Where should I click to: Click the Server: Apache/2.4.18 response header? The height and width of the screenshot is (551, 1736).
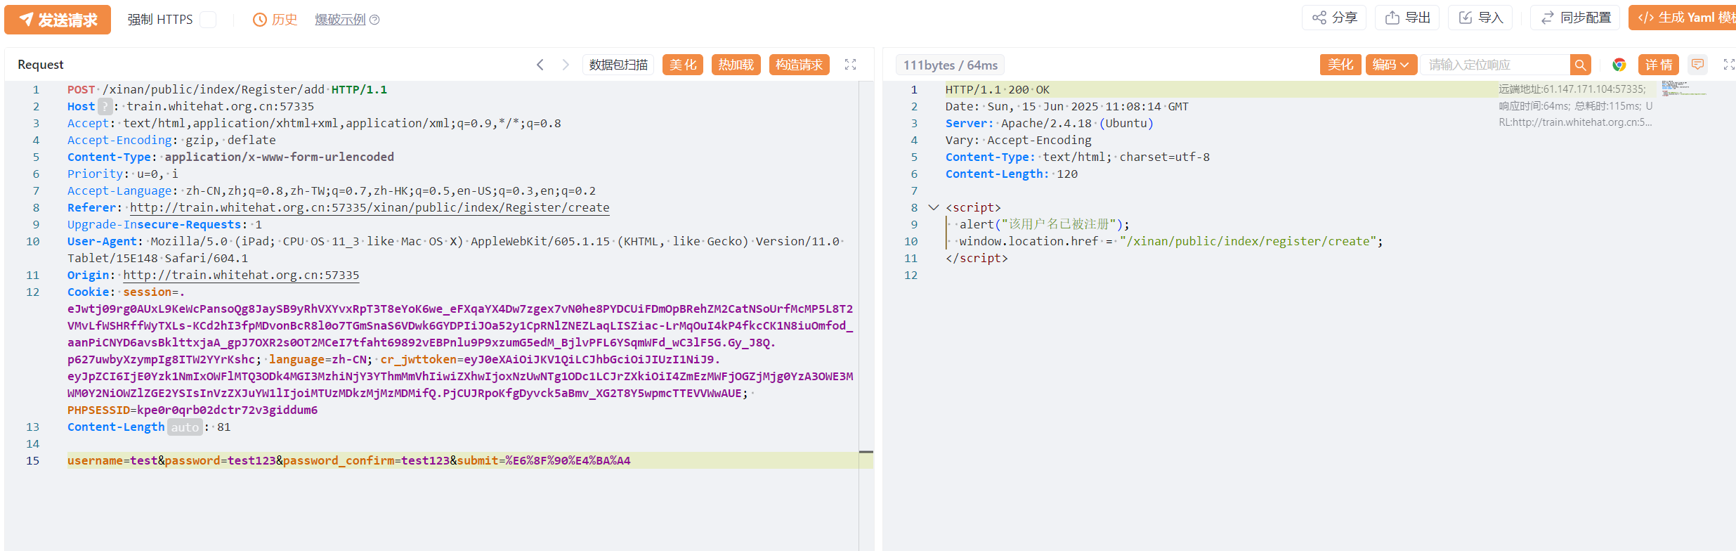pyautogui.click(x=1049, y=123)
